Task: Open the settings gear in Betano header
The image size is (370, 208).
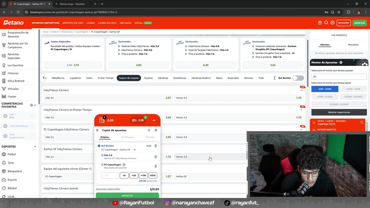Action: [x=332, y=23]
